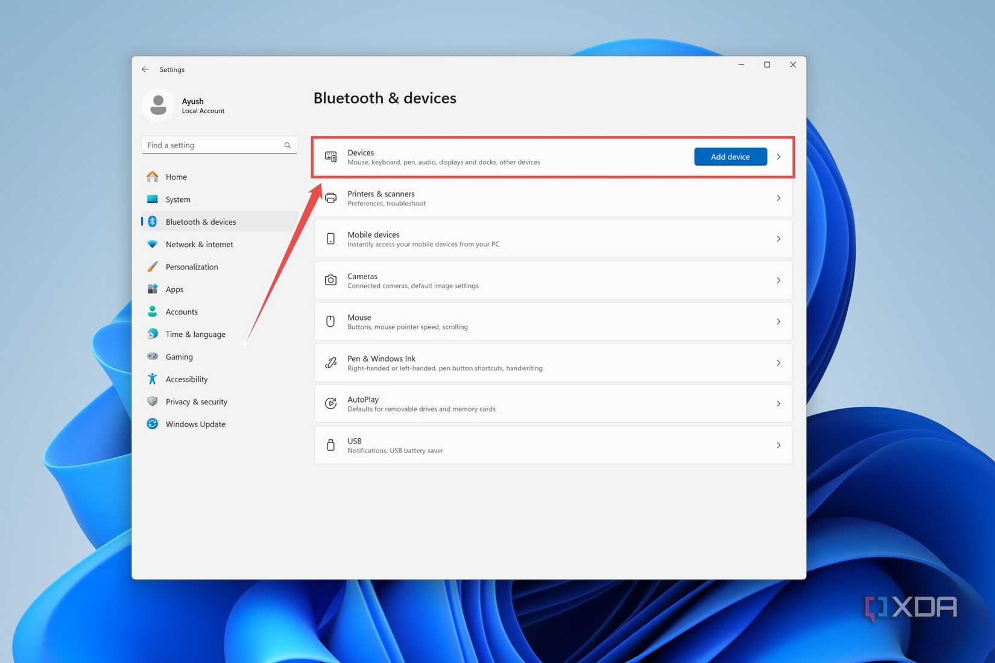This screenshot has width=995, height=663.
Task: Open Privacy & security settings
Action: 196,401
